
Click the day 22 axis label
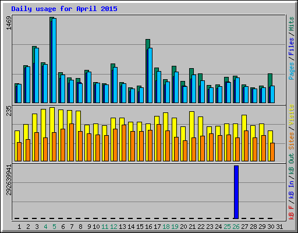pos(201,227)
